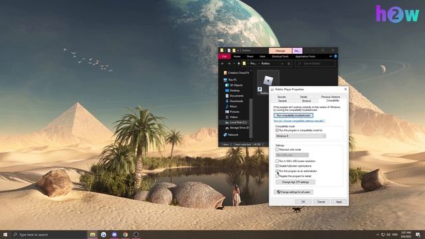Select Local Disk (C:) in sidebar

pos(235,122)
